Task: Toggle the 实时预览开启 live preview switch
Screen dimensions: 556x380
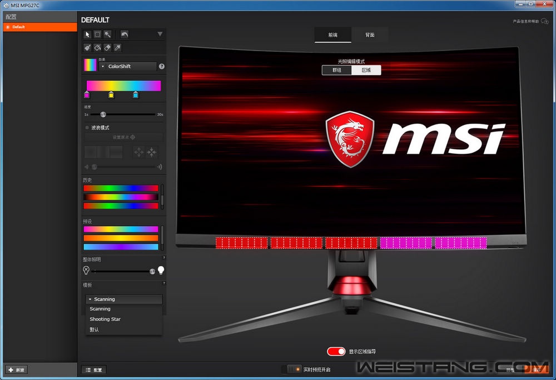Action: click(x=294, y=369)
